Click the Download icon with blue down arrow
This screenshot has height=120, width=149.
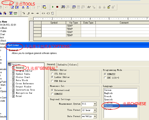click(x=28, y=7)
